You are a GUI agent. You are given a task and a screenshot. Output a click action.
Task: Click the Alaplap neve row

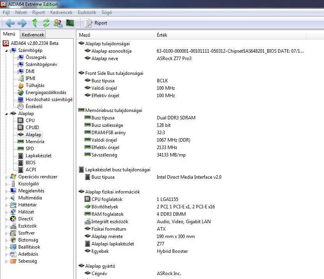tap(191, 59)
